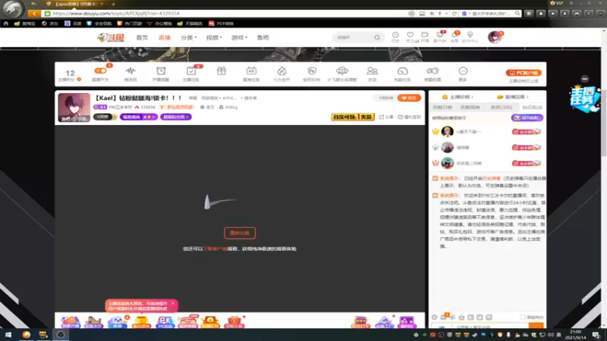
Task: Click the orange send button in chat
Action: [x=536, y=326]
